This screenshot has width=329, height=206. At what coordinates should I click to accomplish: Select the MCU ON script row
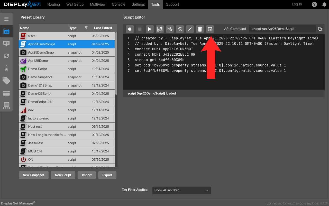(x=67, y=151)
